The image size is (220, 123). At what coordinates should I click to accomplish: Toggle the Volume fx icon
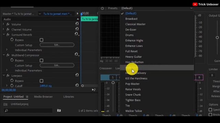tap(8, 24)
